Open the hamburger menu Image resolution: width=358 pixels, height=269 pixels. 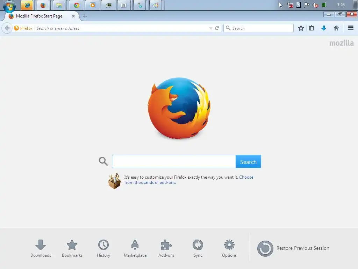pos(351,28)
